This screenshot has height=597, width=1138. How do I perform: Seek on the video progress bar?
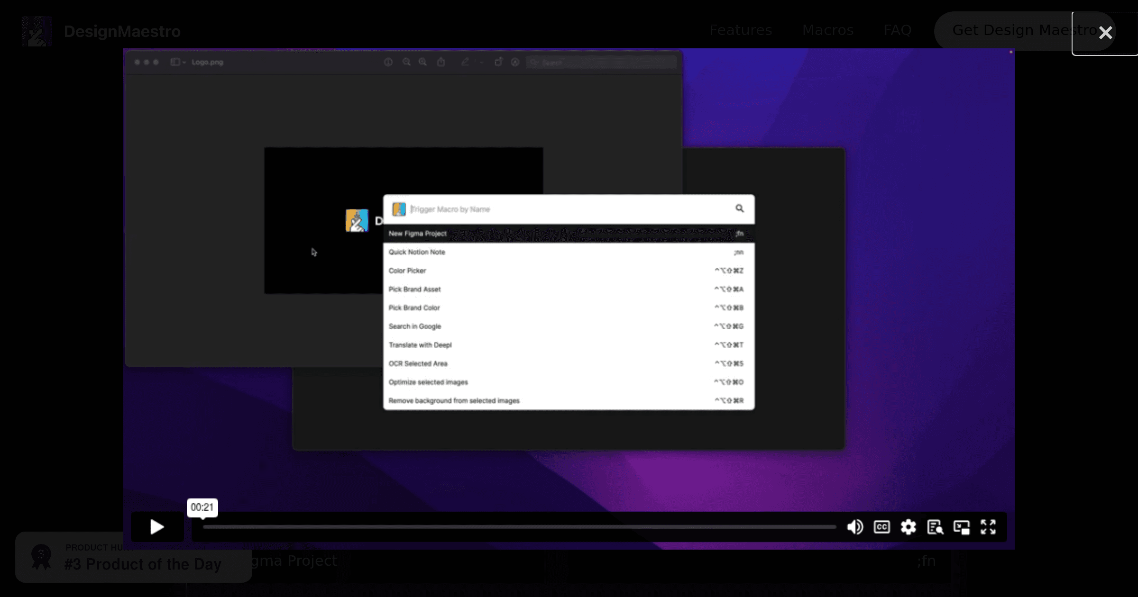[519, 527]
